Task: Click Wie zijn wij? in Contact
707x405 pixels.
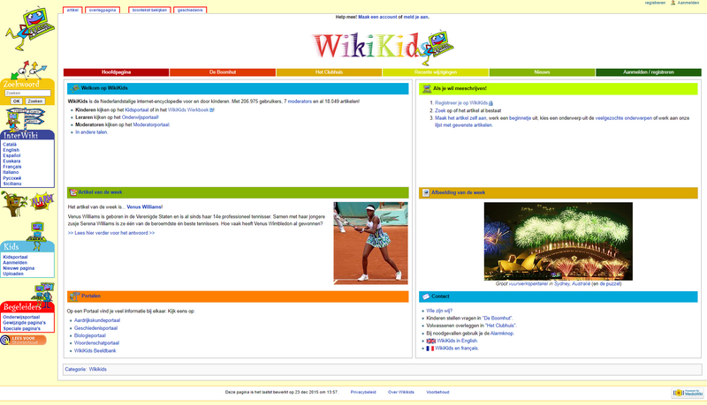Action: pos(439,311)
